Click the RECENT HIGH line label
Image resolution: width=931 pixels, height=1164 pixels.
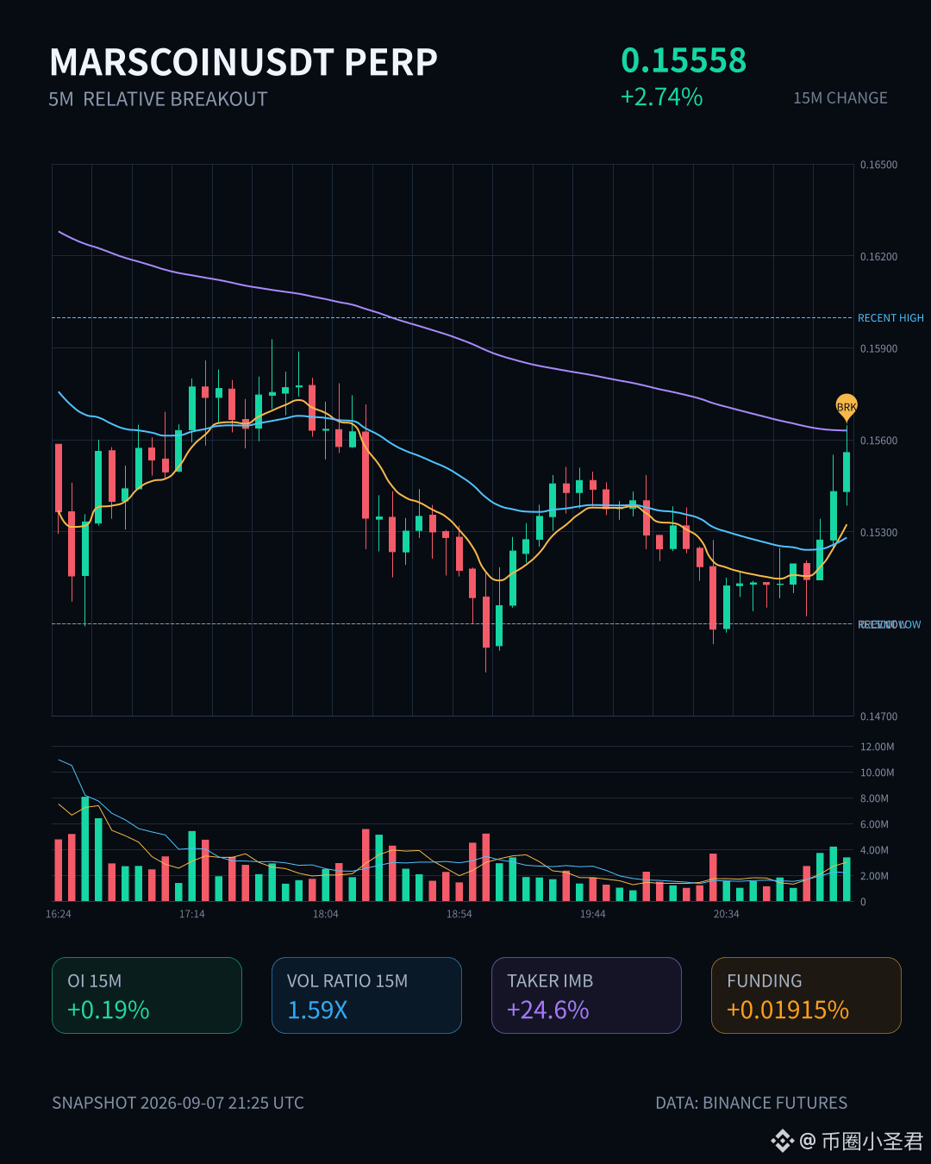click(x=890, y=318)
